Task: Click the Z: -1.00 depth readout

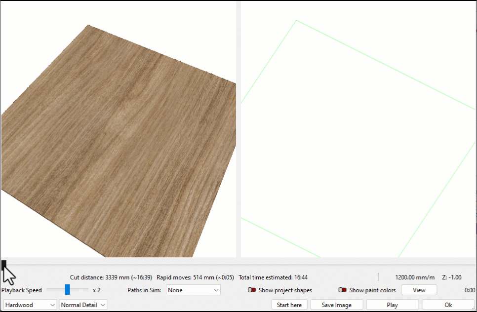Action: tap(452, 277)
